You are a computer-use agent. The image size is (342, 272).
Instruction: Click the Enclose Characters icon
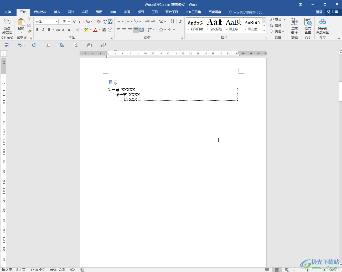[x=110, y=30]
